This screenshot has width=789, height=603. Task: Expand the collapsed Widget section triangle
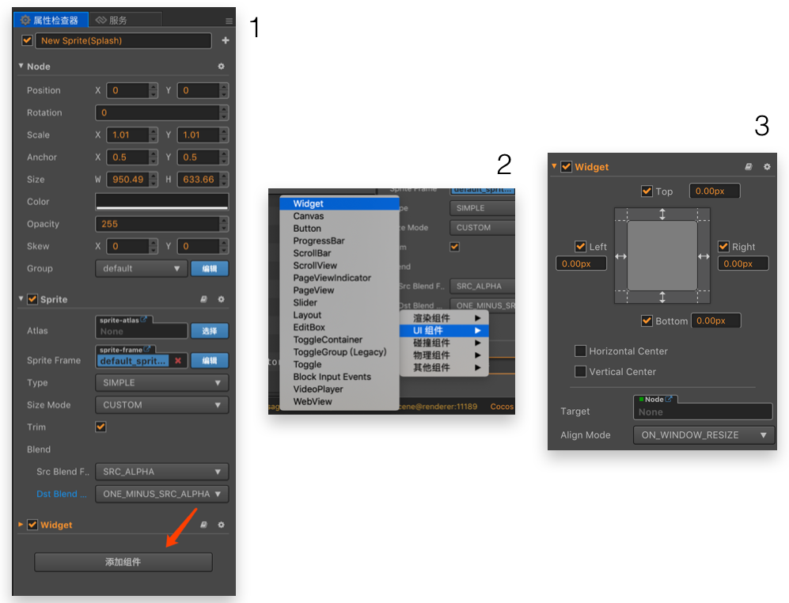[21, 524]
